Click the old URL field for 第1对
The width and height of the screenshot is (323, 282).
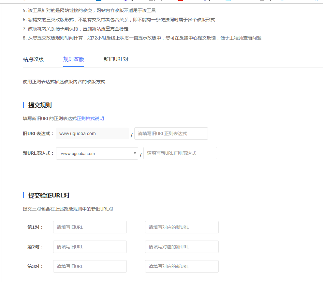[x=90, y=227]
